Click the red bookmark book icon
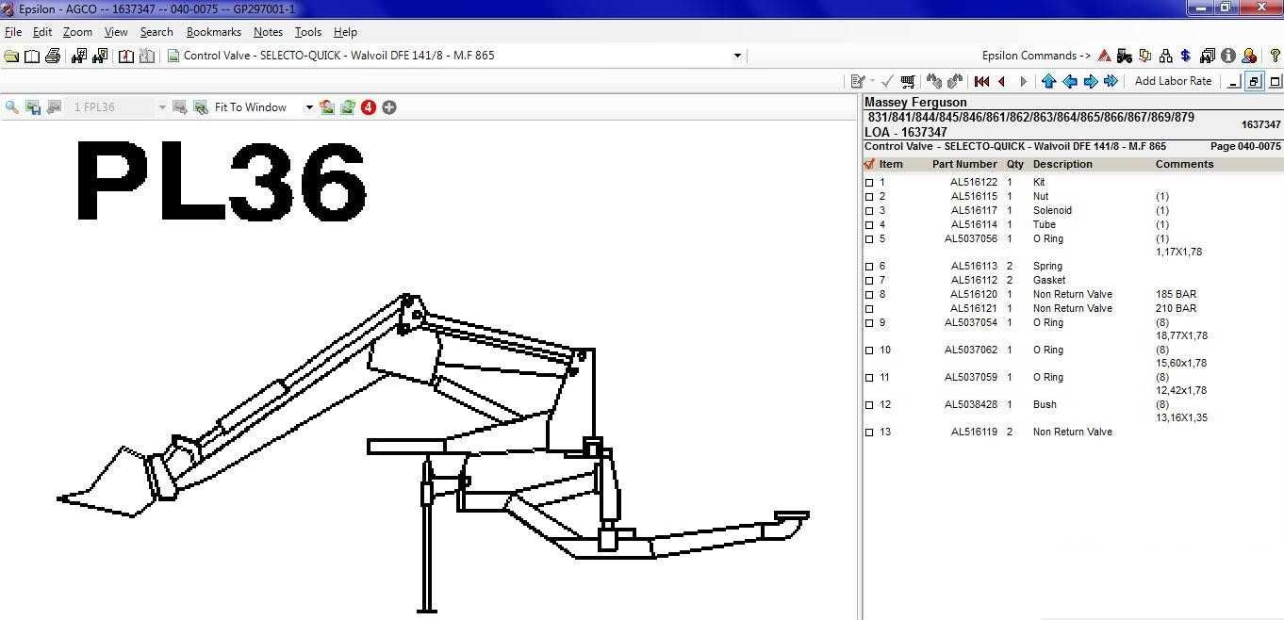This screenshot has width=1284, height=620. pyautogui.click(x=126, y=56)
